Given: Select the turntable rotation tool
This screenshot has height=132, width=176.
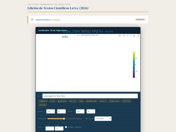Looking at the screenshot, I should tap(134, 36).
